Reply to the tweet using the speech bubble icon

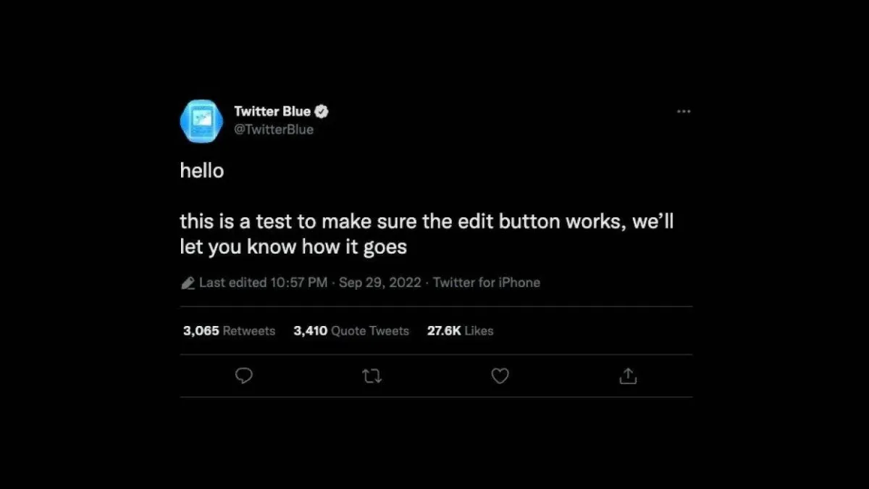point(245,376)
